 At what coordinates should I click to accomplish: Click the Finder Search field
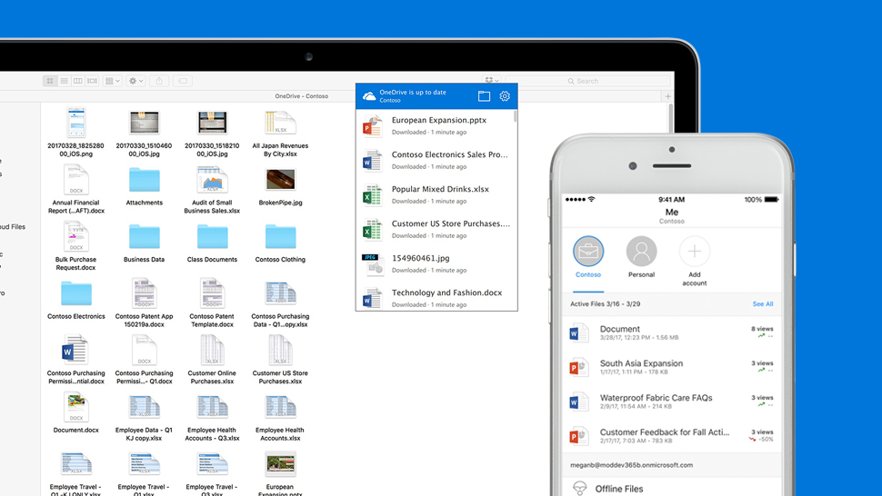pyautogui.click(x=589, y=81)
